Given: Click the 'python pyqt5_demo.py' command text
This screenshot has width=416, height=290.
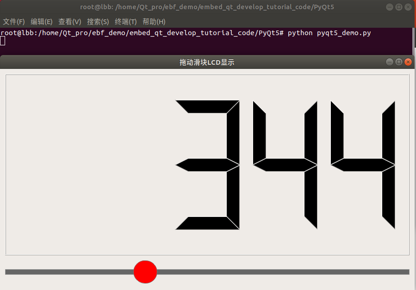Looking at the screenshot, I should (329, 33).
